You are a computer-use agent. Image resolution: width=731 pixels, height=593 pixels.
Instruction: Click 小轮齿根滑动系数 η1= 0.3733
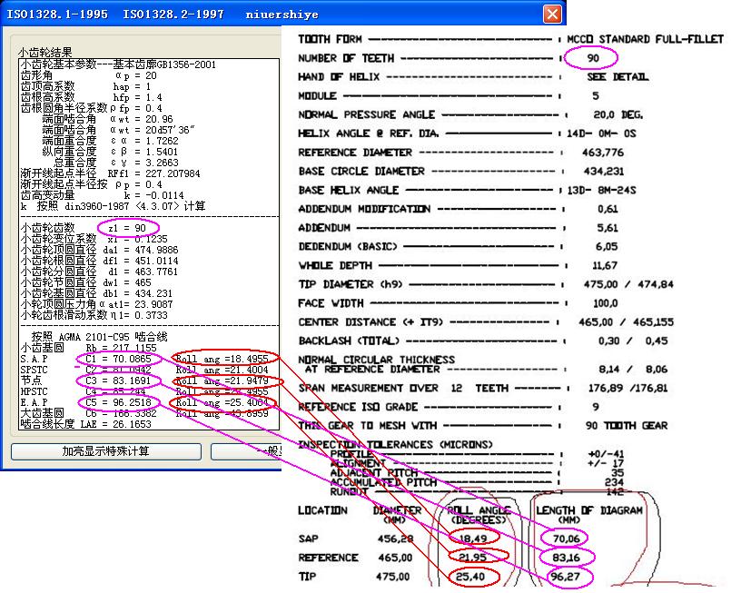(94, 315)
